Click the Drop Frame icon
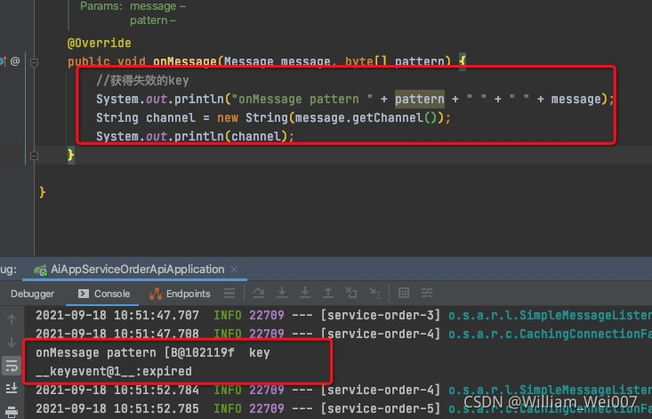Screen dimensions: 652x419 pos(351,293)
